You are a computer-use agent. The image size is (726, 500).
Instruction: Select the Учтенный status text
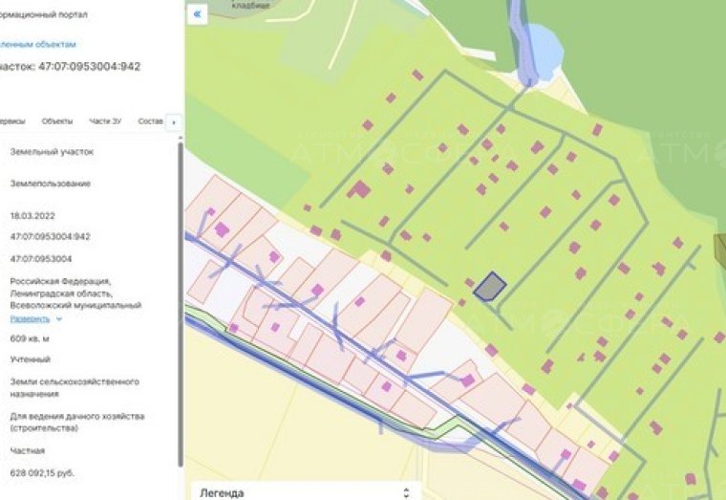click(31, 359)
